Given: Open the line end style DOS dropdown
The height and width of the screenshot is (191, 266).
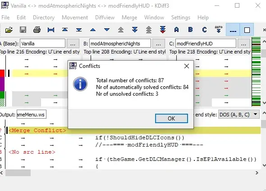Looking at the screenshot, I should 238,115.
